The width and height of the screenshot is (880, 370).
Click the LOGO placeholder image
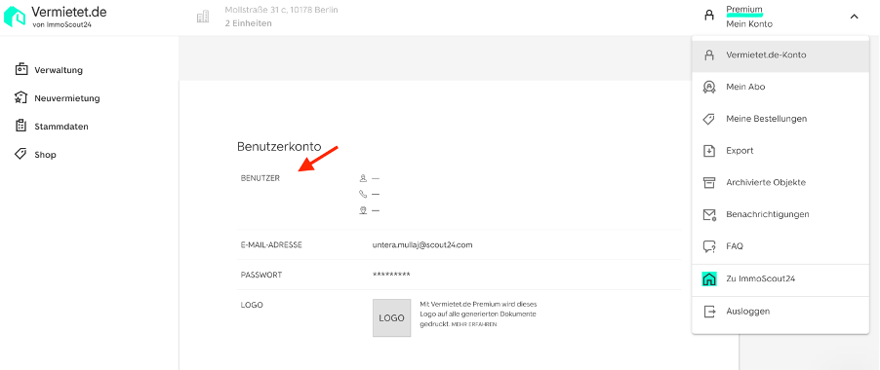[392, 318]
